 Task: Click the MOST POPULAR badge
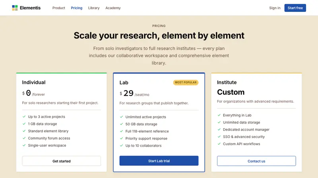point(186,82)
